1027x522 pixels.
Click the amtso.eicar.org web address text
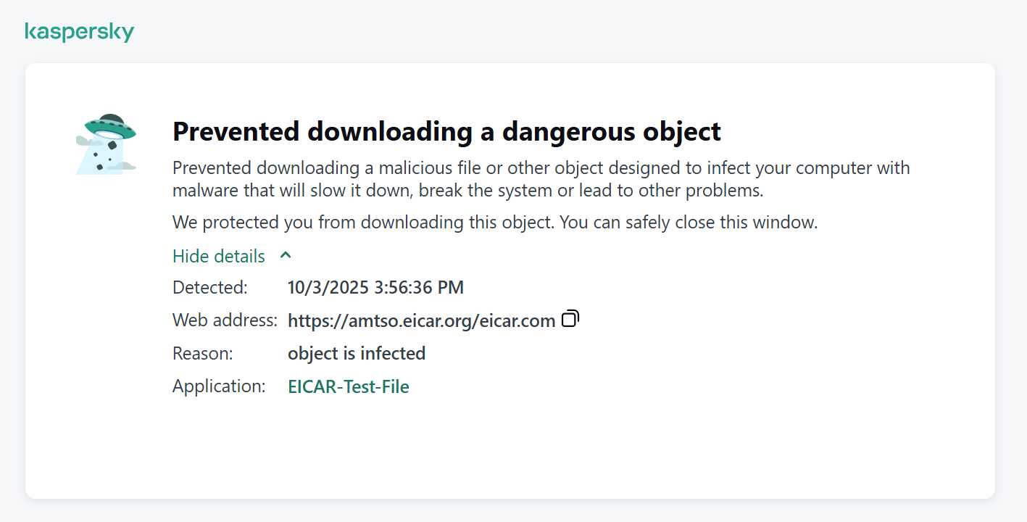point(421,320)
